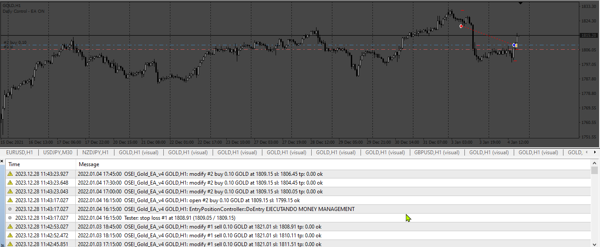The image size is (600, 247).
Task: Click price scale value 1797.05
Action: pos(588,65)
